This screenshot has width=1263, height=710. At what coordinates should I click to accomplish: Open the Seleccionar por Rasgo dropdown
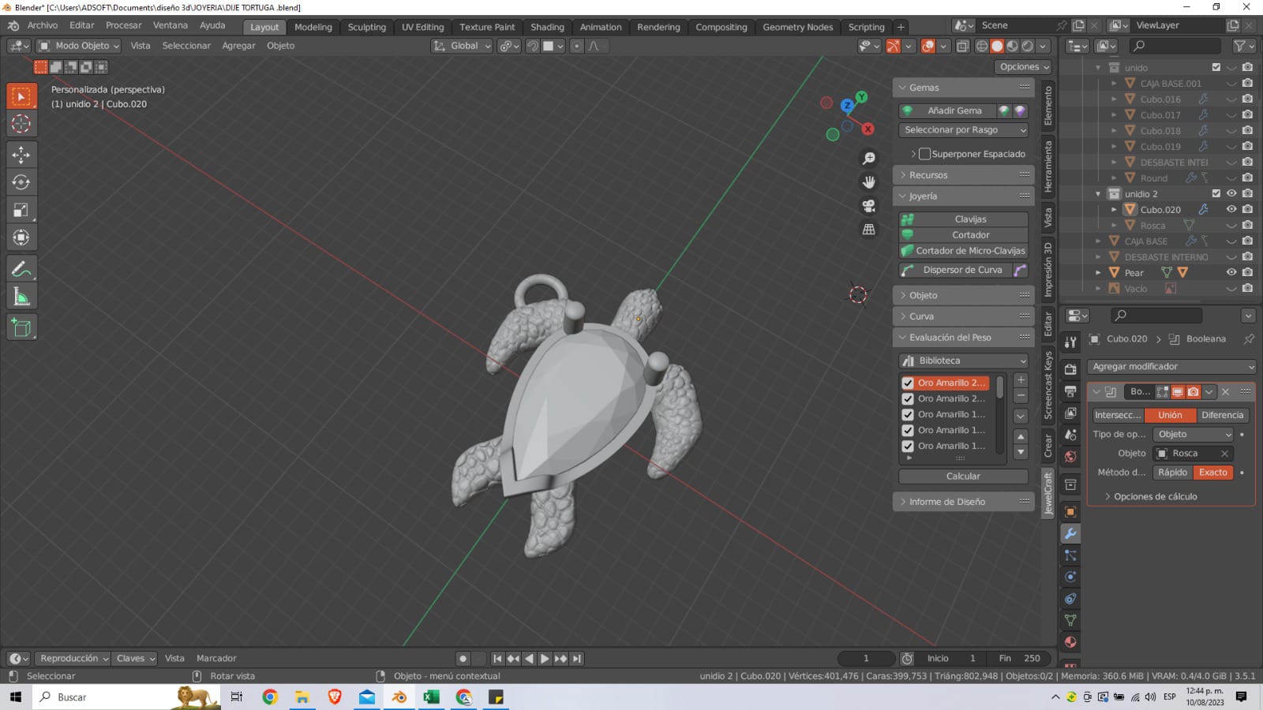click(963, 130)
